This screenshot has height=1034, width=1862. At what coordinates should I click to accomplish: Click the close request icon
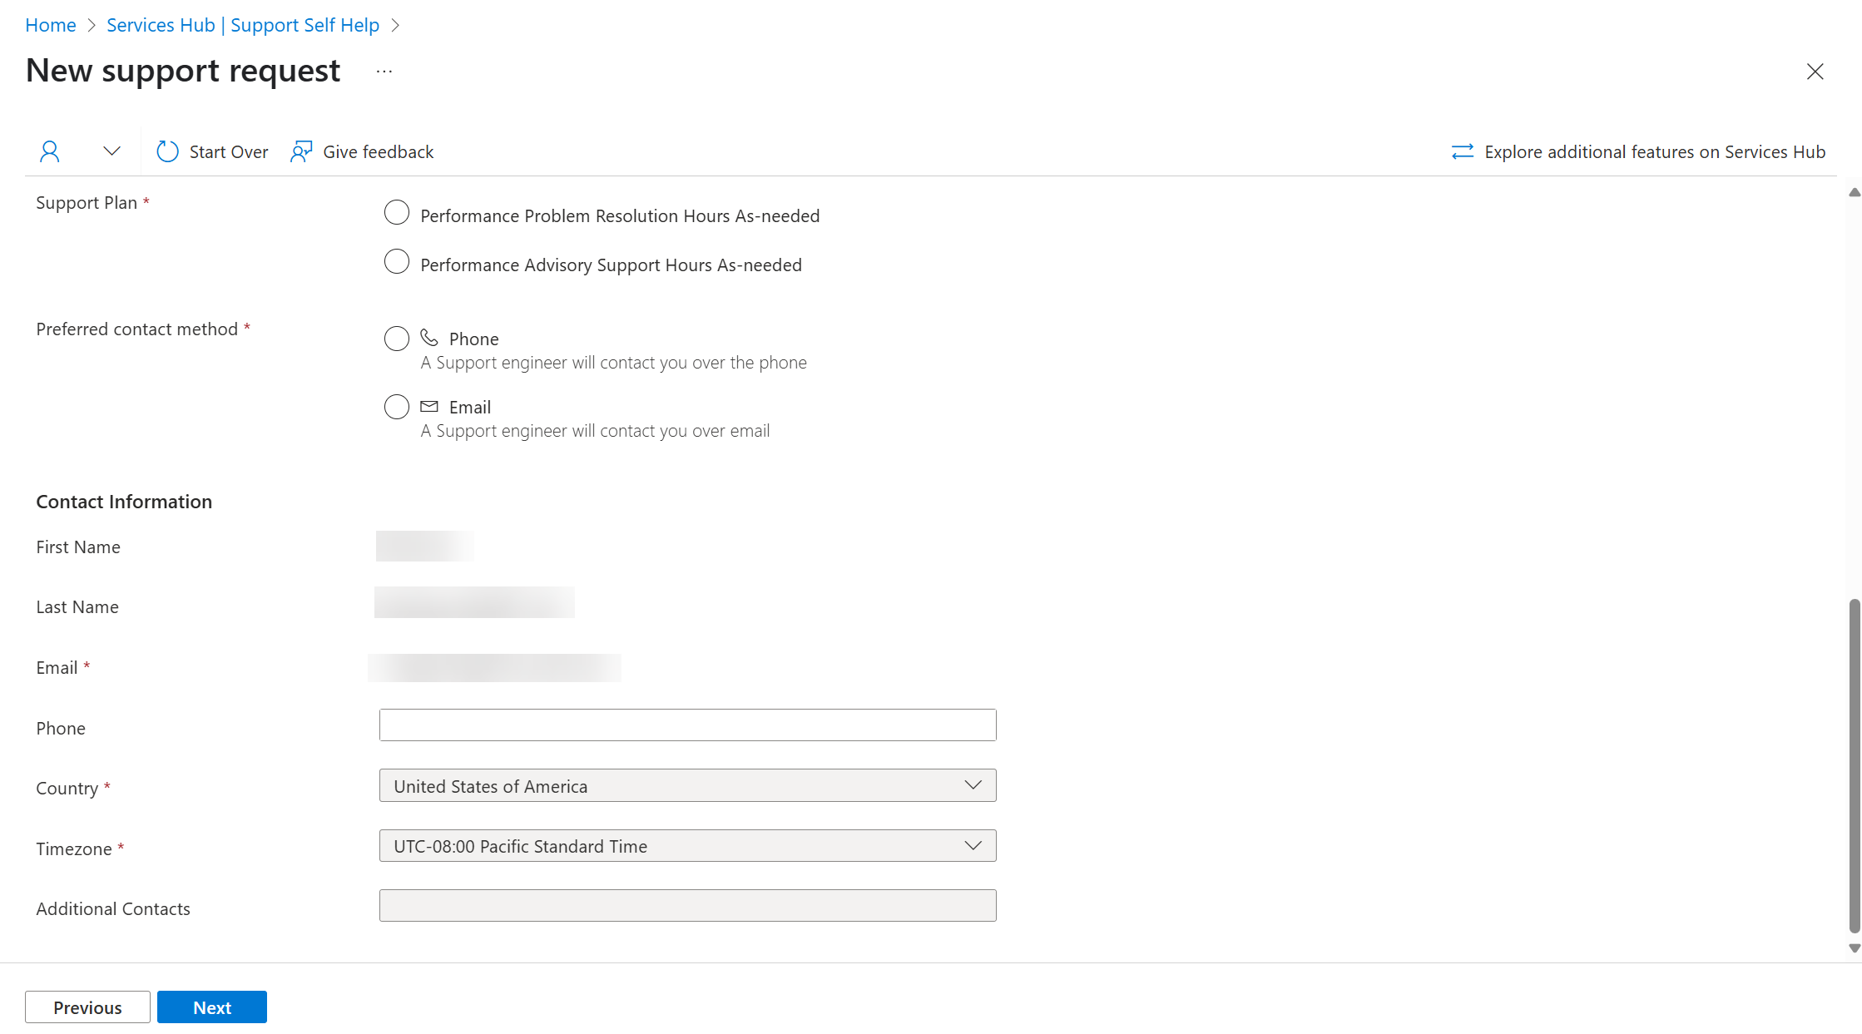pyautogui.click(x=1816, y=72)
